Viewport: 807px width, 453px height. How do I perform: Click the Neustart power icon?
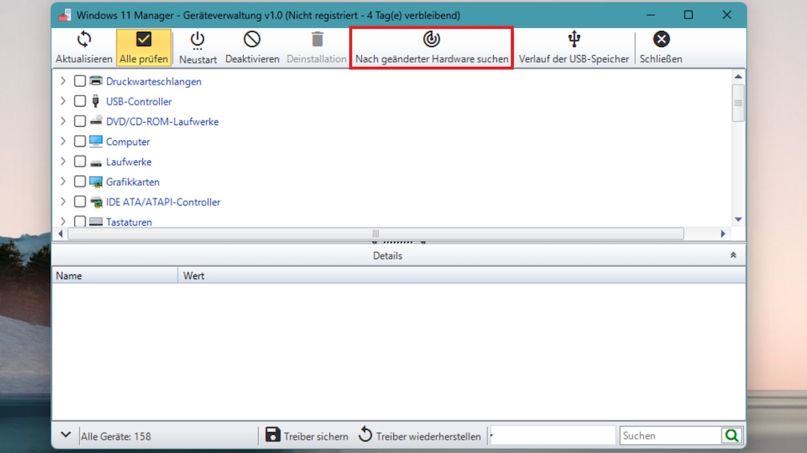(x=197, y=40)
